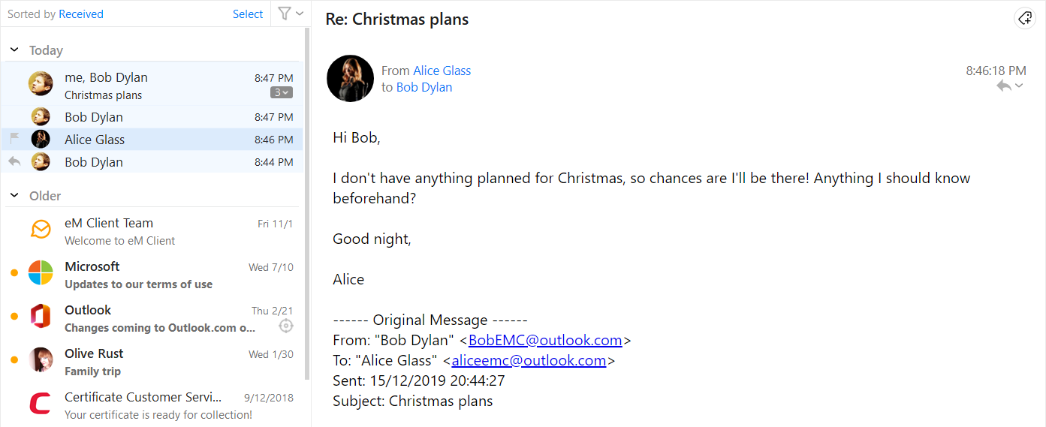Collapse the Today group
Screen dimensions: 1046x427
[14, 50]
